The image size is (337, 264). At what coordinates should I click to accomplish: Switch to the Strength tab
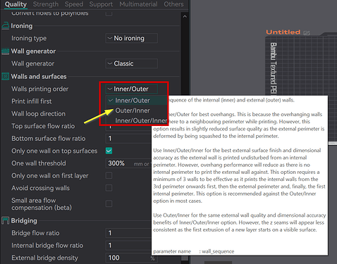46,4
